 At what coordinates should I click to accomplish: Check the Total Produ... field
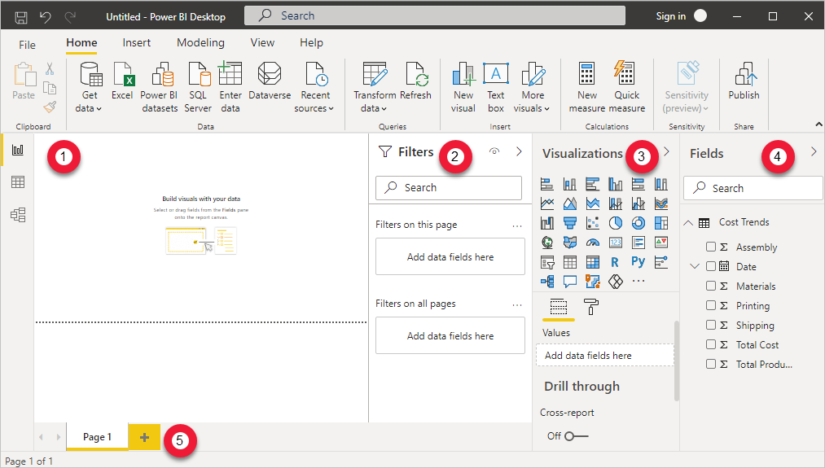pos(711,363)
